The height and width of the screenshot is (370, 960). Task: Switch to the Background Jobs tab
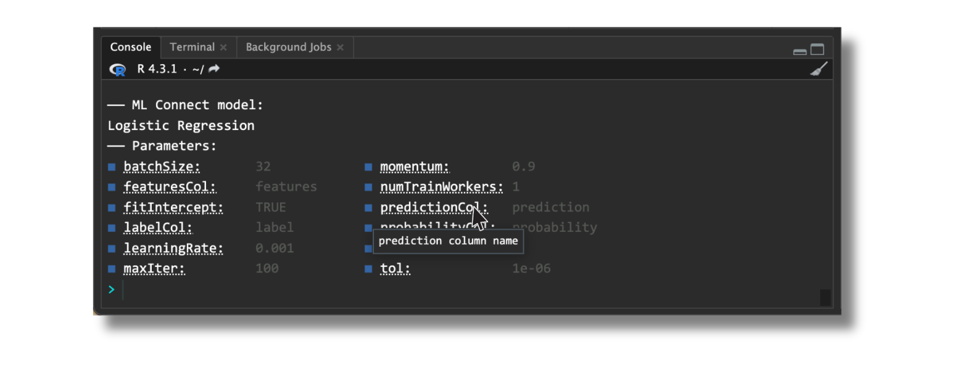288,47
